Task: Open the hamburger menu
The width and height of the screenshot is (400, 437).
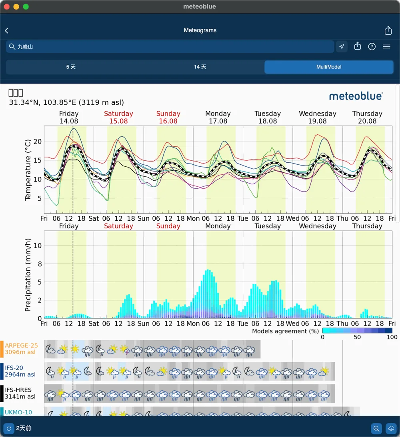Action: (386, 46)
